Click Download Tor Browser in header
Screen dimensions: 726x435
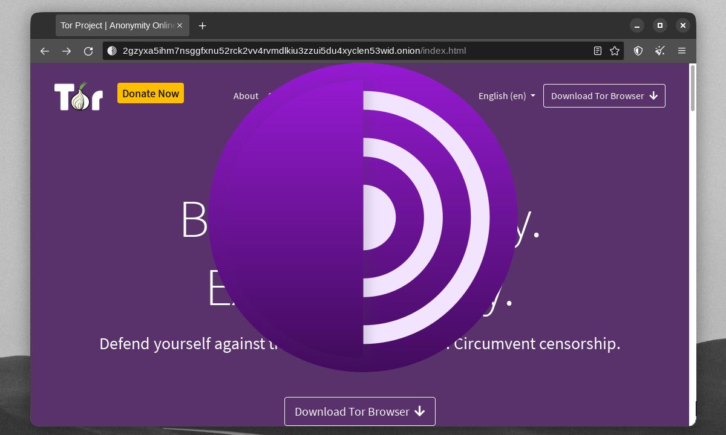point(604,95)
